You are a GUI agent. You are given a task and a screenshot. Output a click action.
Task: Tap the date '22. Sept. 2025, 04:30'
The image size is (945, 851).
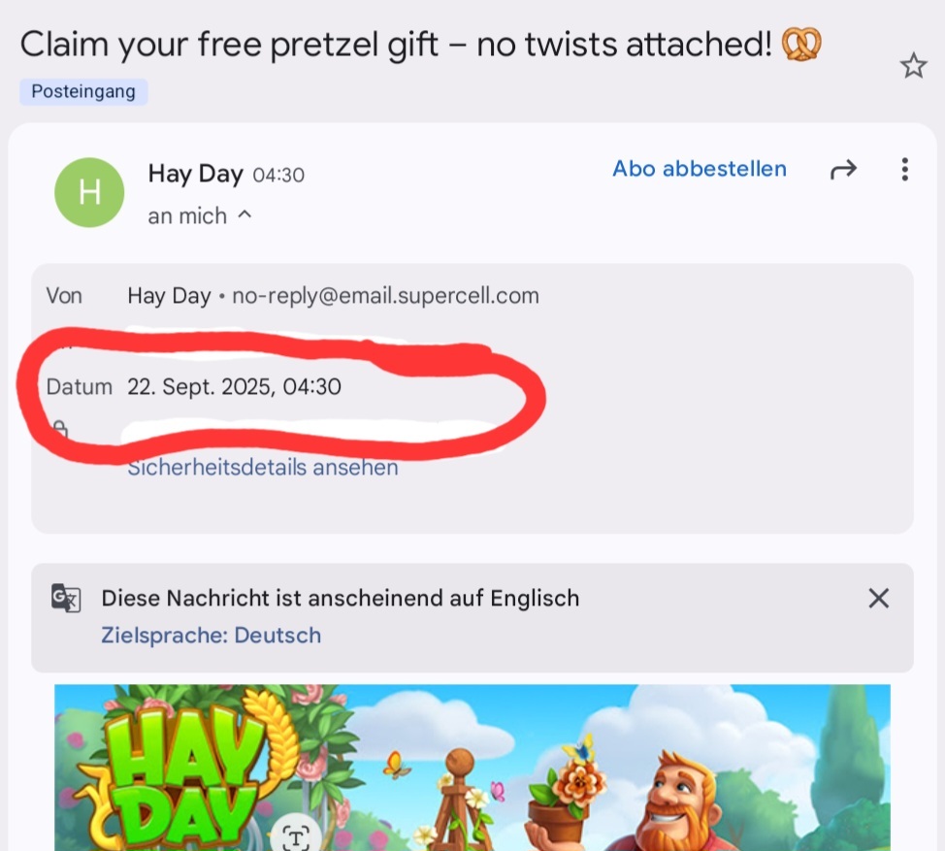coord(234,387)
